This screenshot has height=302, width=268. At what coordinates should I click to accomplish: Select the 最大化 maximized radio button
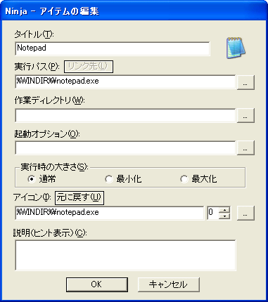tap(184, 179)
